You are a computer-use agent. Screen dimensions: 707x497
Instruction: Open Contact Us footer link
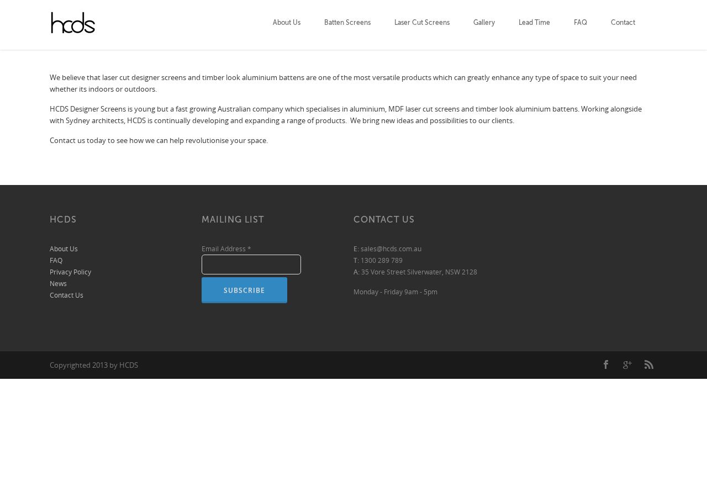click(66, 295)
